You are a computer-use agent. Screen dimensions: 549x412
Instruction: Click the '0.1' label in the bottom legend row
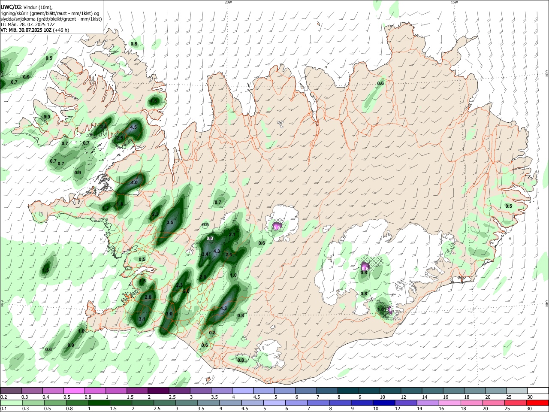tap(3, 409)
